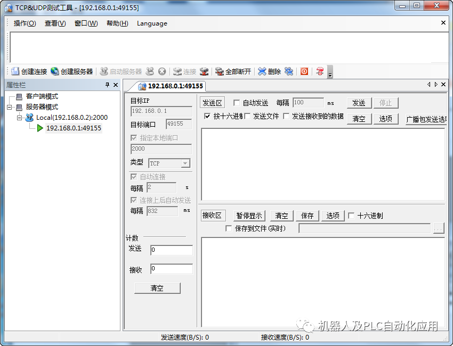Click the red power exit icon
The width and height of the screenshot is (453, 346).
304,71
